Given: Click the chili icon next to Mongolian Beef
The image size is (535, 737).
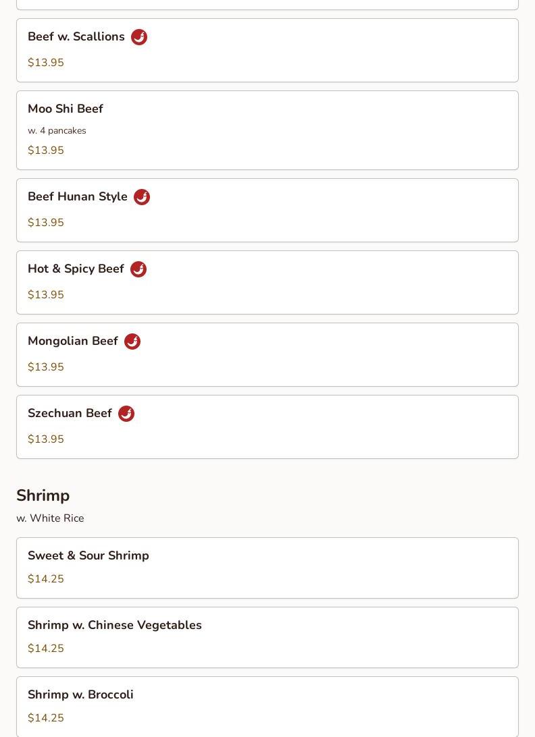Looking at the screenshot, I should tap(132, 342).
